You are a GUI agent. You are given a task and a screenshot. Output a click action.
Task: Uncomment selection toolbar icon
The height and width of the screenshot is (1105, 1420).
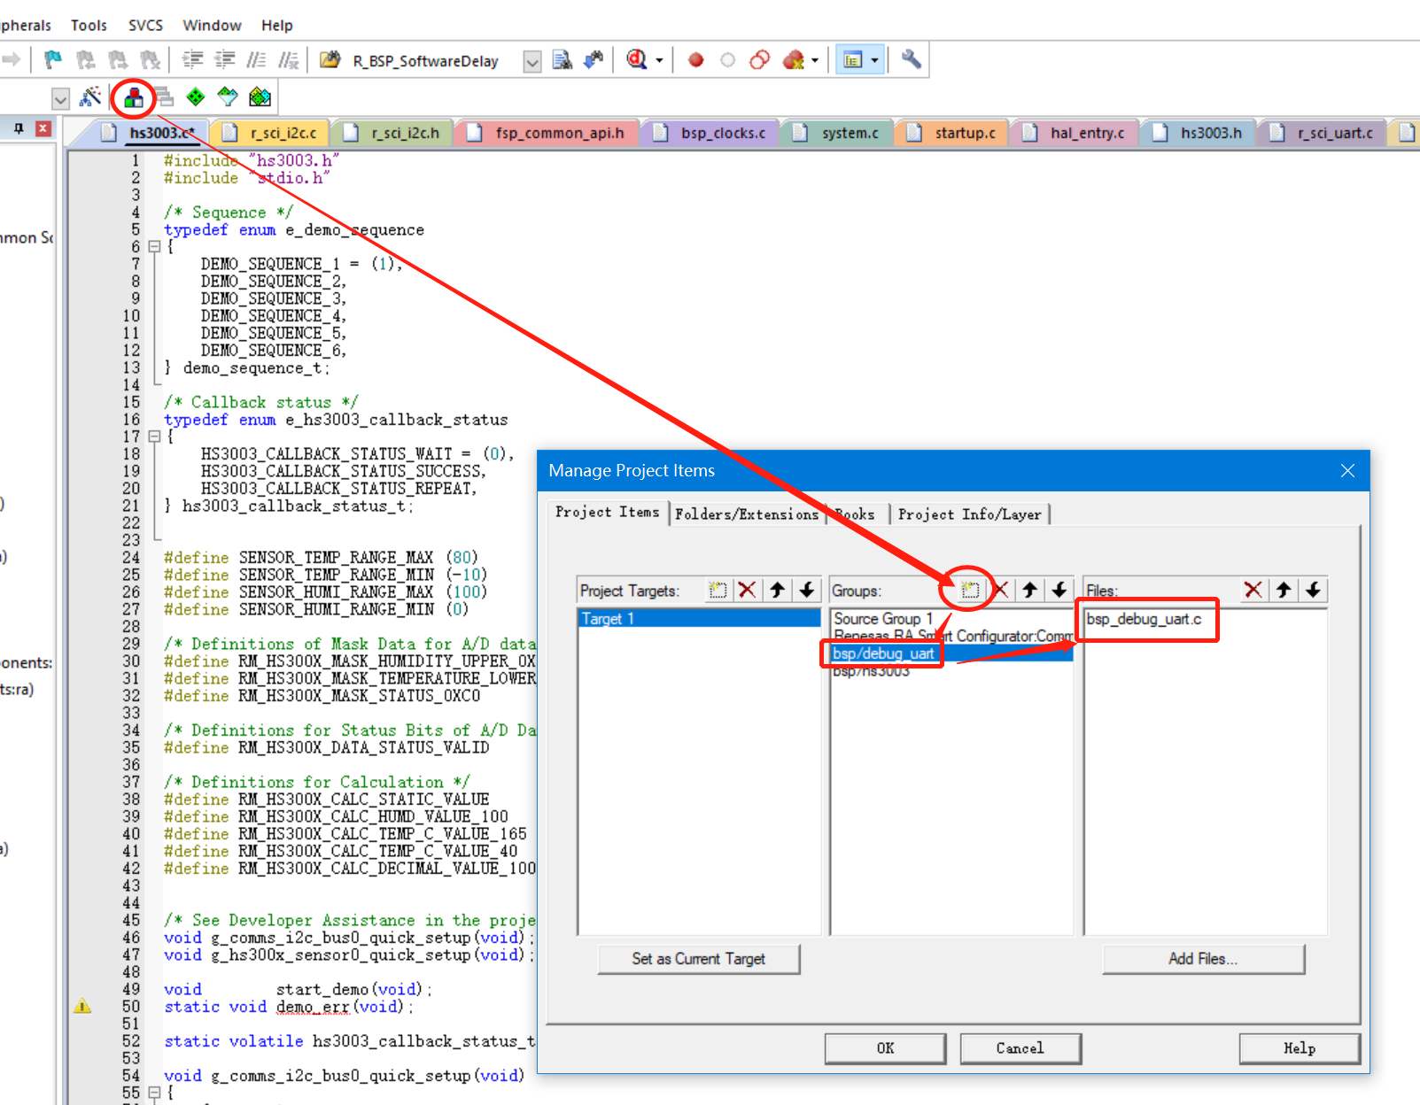[x=288, y=59]
